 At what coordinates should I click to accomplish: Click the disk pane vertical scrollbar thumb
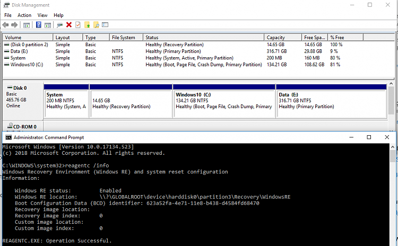(391, 101)
